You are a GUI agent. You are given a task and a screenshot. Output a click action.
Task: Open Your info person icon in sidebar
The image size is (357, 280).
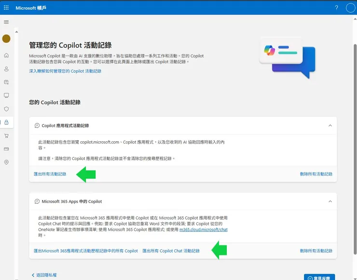(6, 69)
